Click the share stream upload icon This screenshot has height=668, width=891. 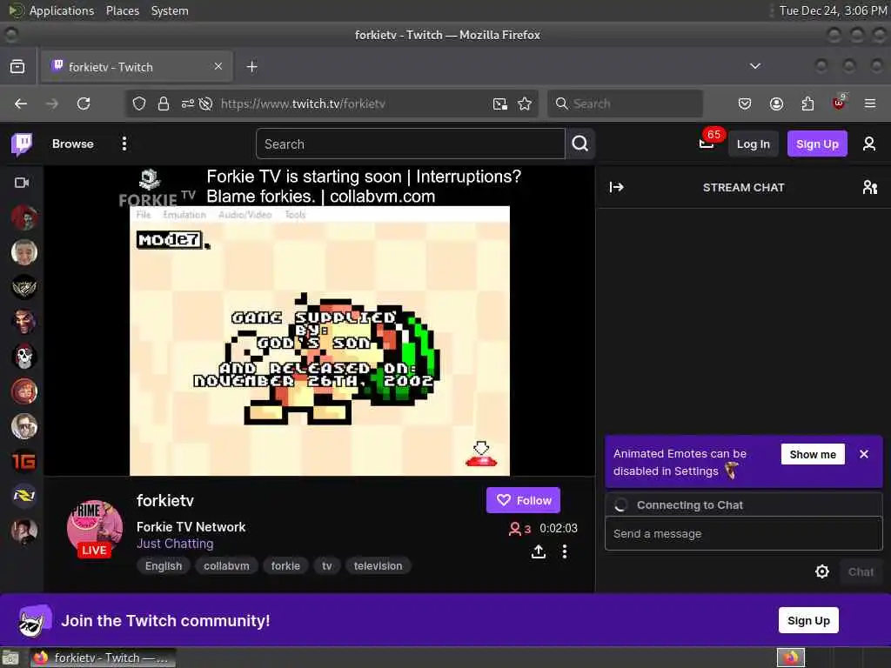click(x=538, y=551)
